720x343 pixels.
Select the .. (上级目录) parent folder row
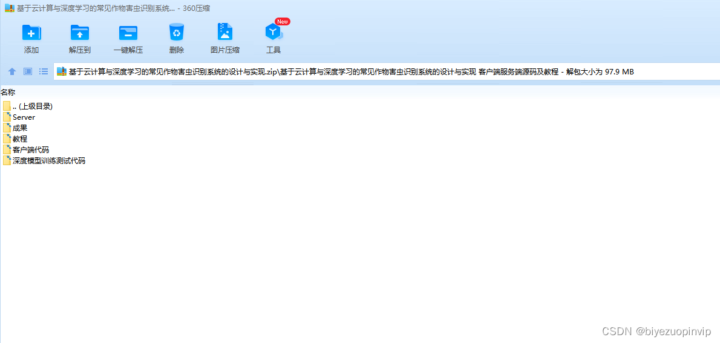coord(28,106)
